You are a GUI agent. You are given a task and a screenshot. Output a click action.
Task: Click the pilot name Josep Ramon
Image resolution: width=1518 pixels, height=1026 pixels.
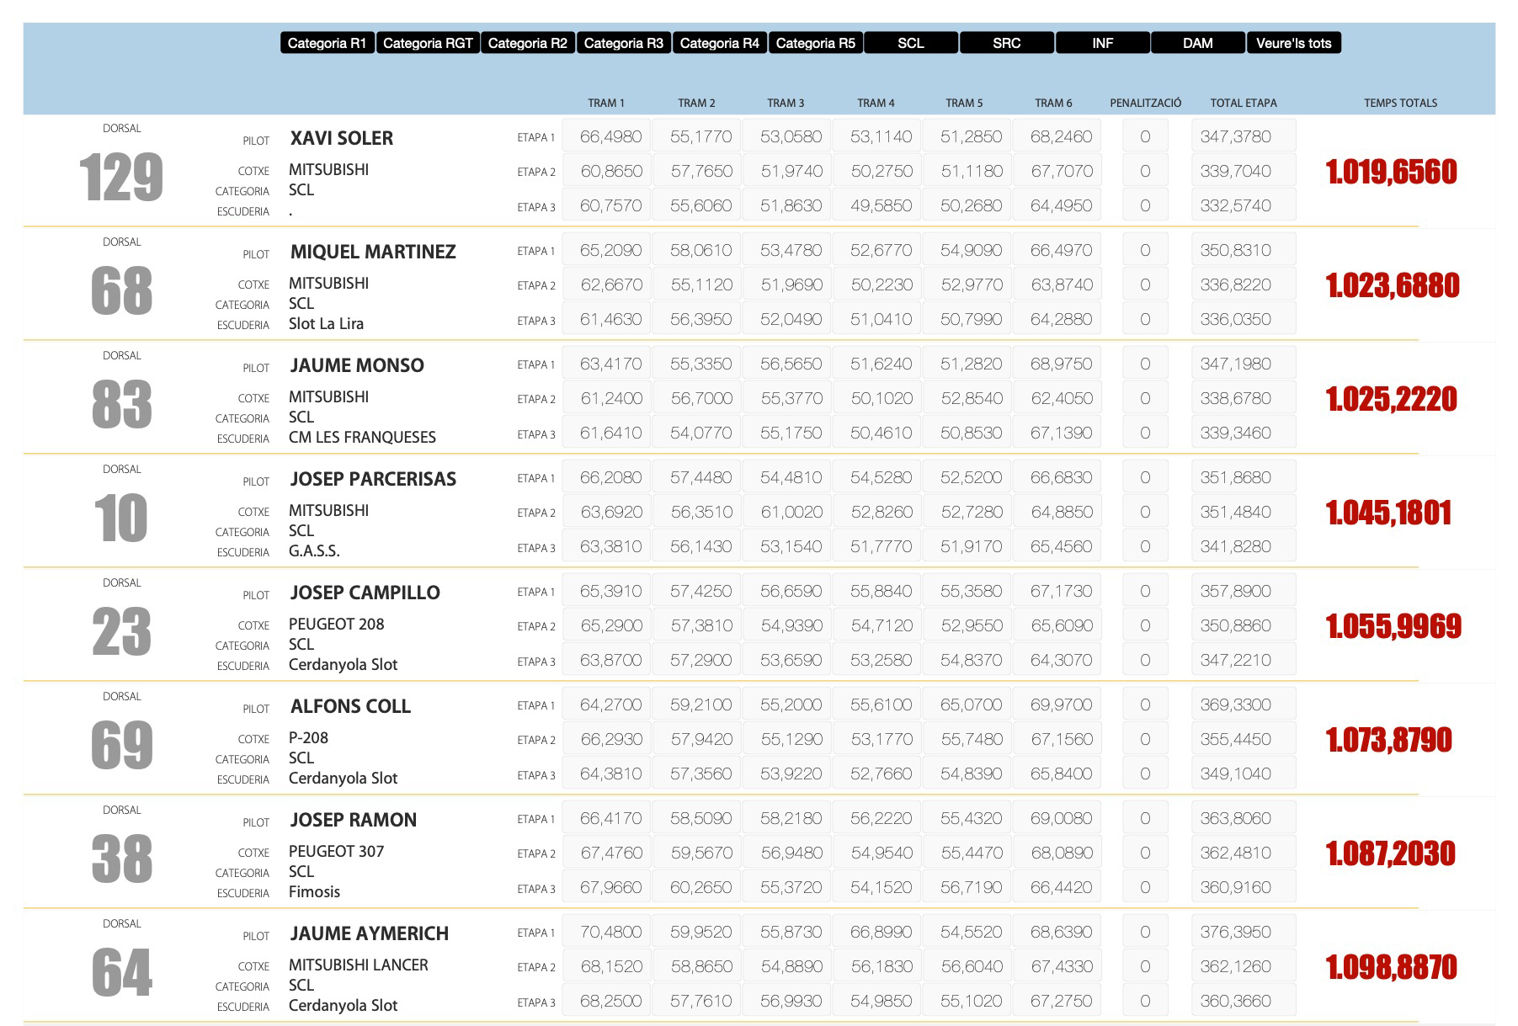354,820
